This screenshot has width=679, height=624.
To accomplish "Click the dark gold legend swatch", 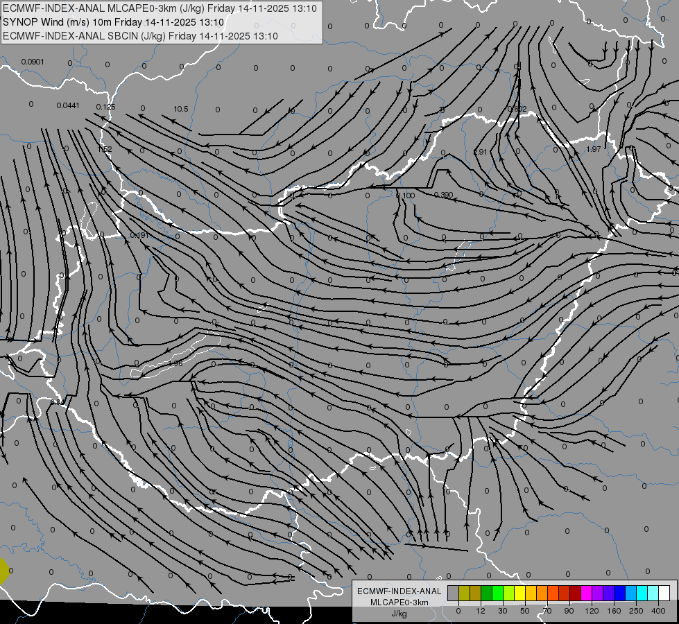I will tap(476, 593).
